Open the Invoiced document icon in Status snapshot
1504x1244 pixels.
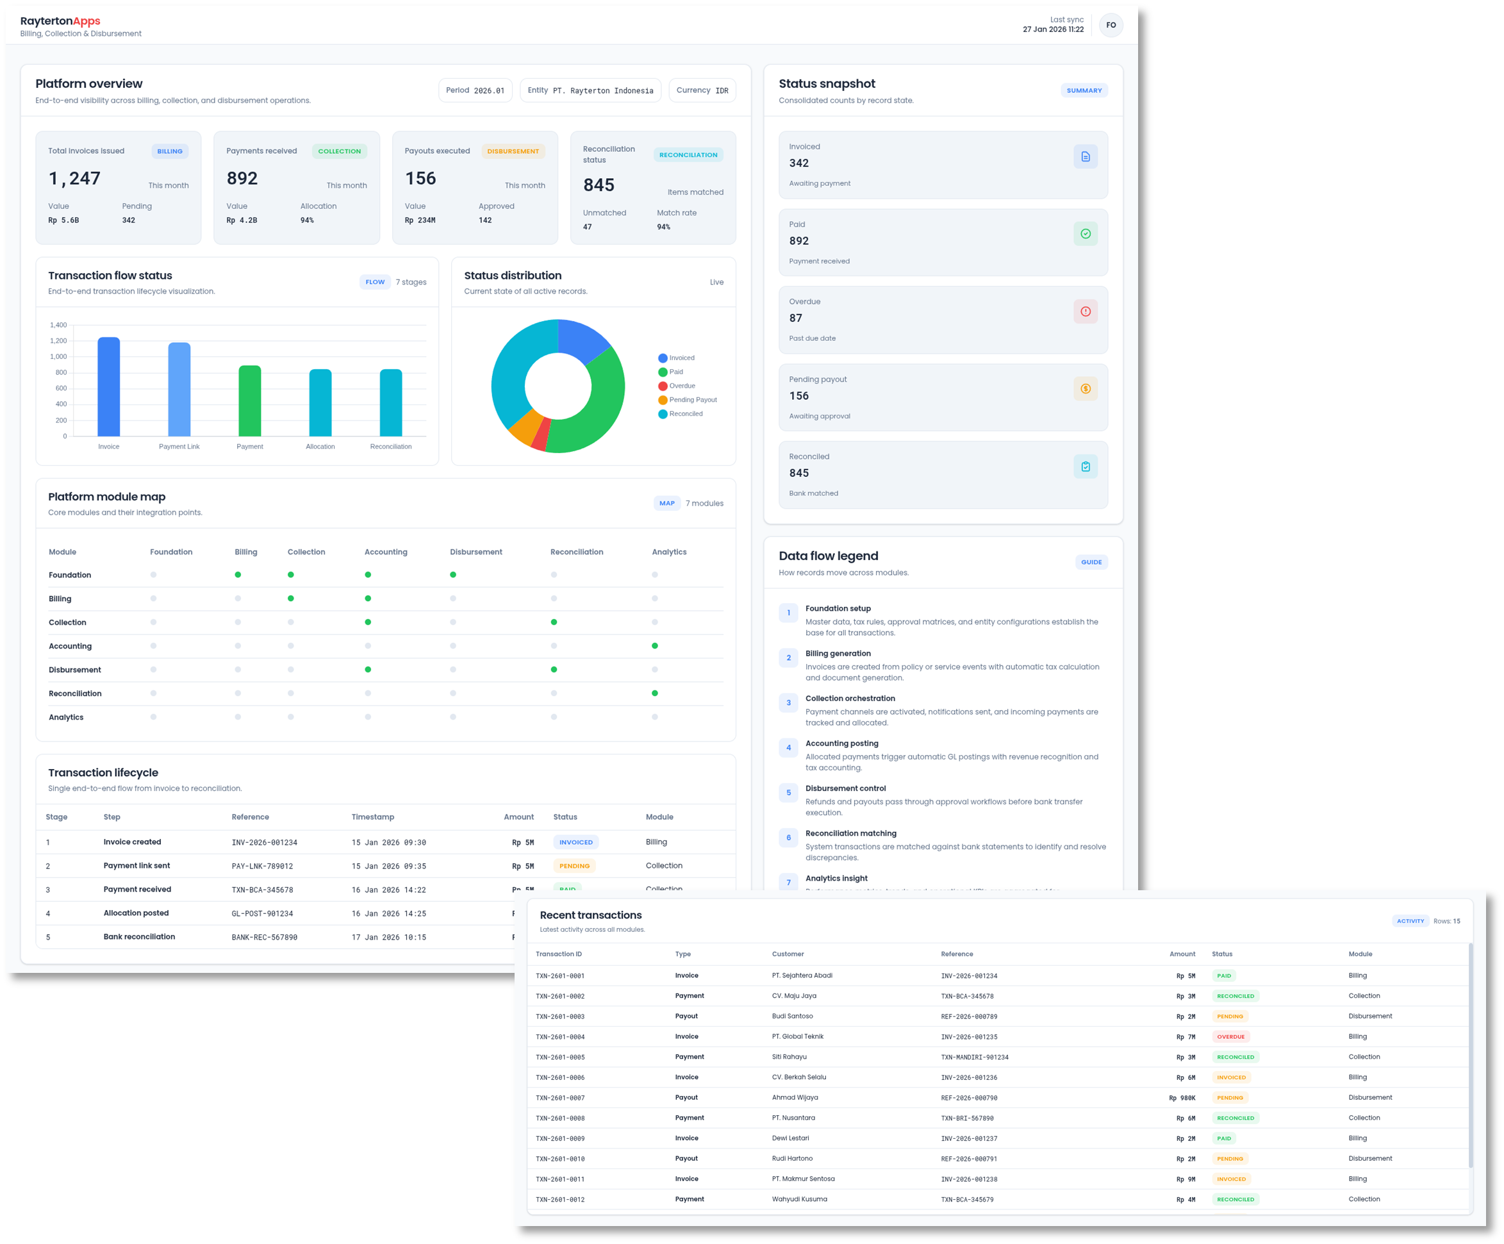click(x=1086, y=156)
